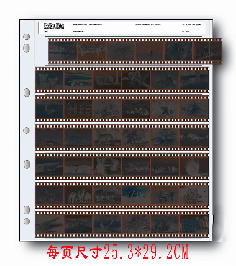Screen dimensions: 236x266
Task: Select the crocodile frame in bottom strip
Action: pyautogui.click(x=49, y=224)
